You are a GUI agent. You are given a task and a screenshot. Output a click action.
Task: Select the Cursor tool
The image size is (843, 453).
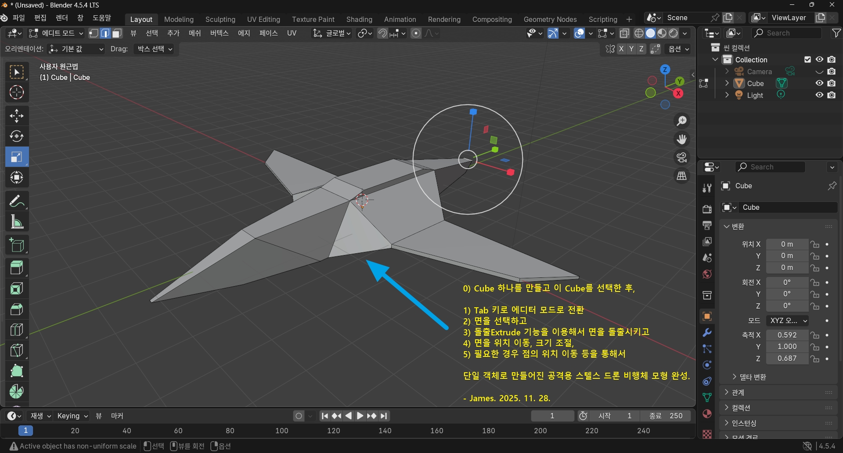(17, 93)
